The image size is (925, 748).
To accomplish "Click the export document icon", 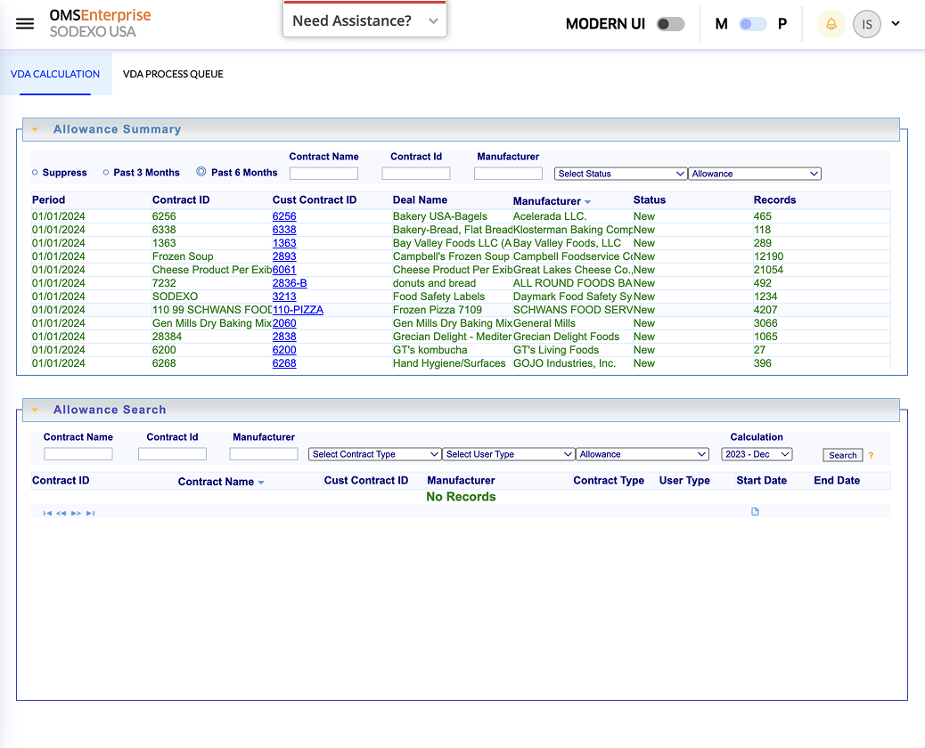I will pos(755,512).
